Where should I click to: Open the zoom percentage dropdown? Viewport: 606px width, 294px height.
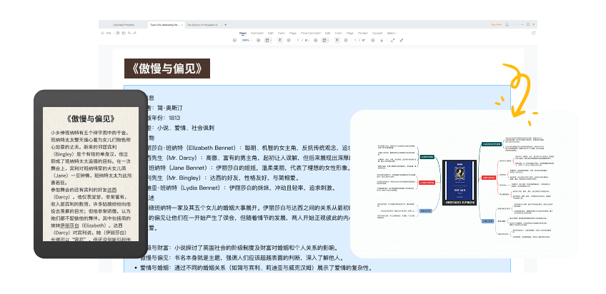pyautogui.click(x=247, y=40)
